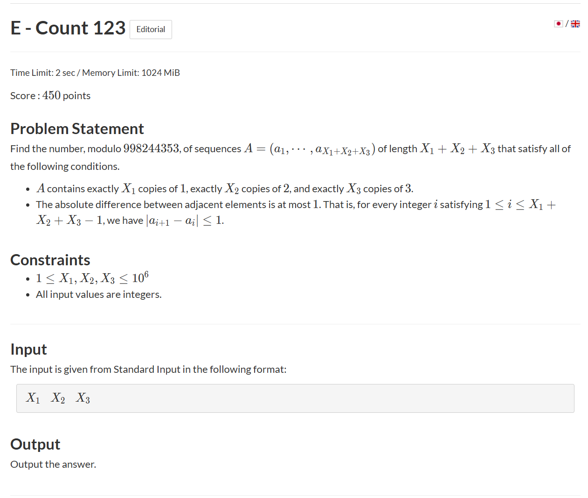Click 'All input values are integers' bullet

click(99, 295)
